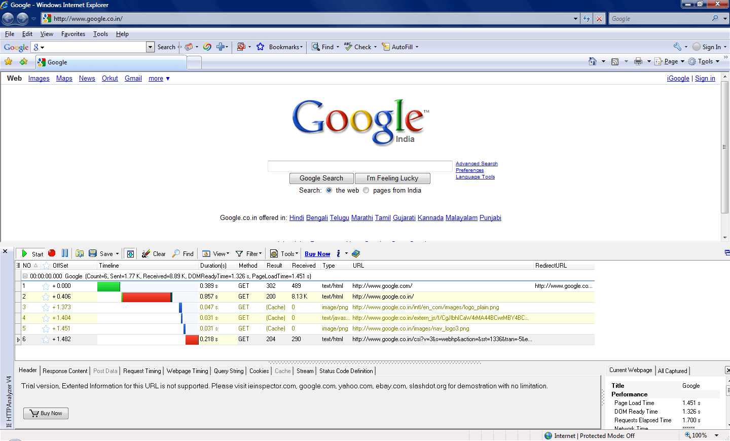Select the 'the web' radio button
Screen dimensions: 730x441
tap(329, 190)
